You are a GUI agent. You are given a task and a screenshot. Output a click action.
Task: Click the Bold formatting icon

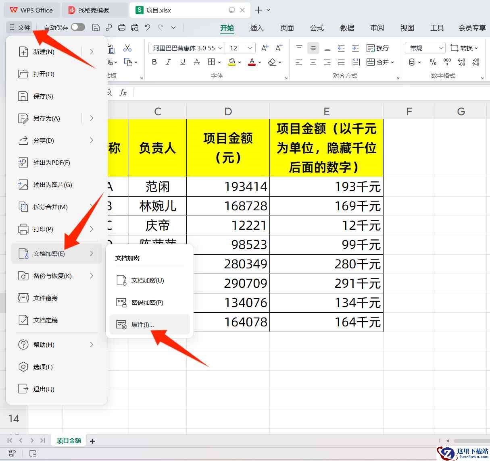coord(154,62)
